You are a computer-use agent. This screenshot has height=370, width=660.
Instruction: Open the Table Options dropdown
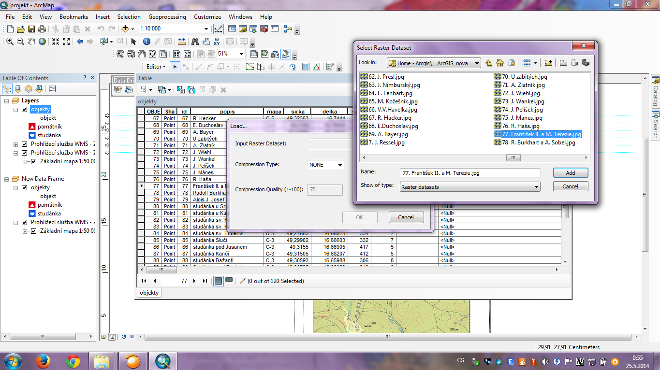tap(146, 90)
